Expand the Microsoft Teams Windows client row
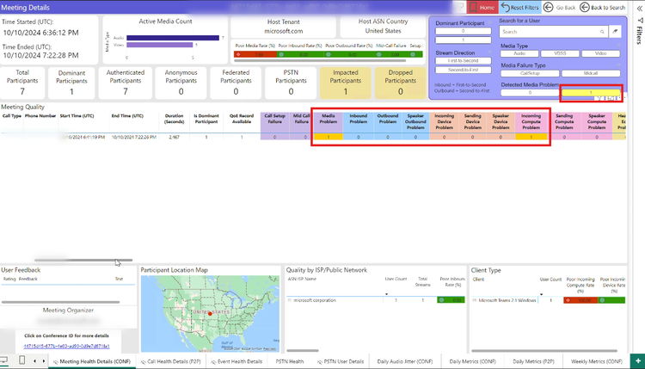This screenshot has height=369, width=645. pos(475,300)
